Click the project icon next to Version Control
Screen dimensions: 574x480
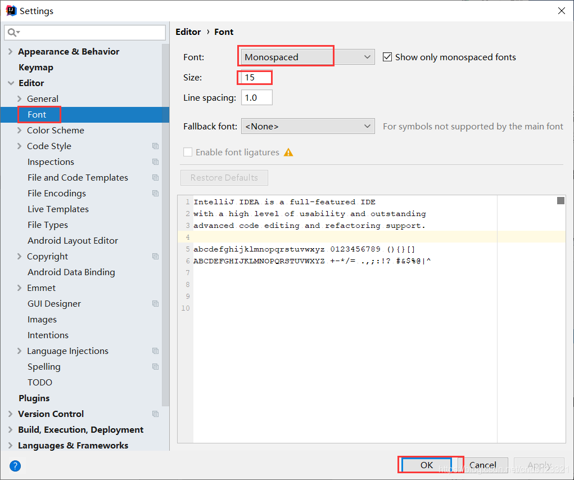point(156,414)
